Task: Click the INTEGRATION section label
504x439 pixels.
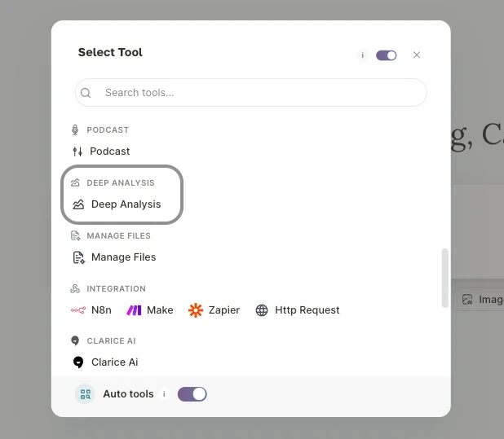Action: [116, 289]
